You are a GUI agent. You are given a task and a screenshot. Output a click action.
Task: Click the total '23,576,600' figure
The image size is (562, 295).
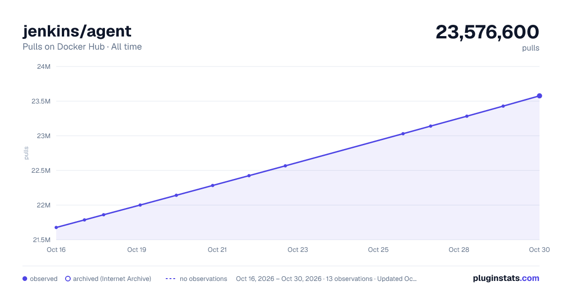(x=488, y=32)
